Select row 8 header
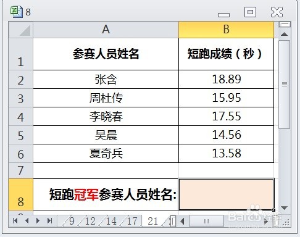This screenshot has width=300, height=237. click(x=21, y=194)
